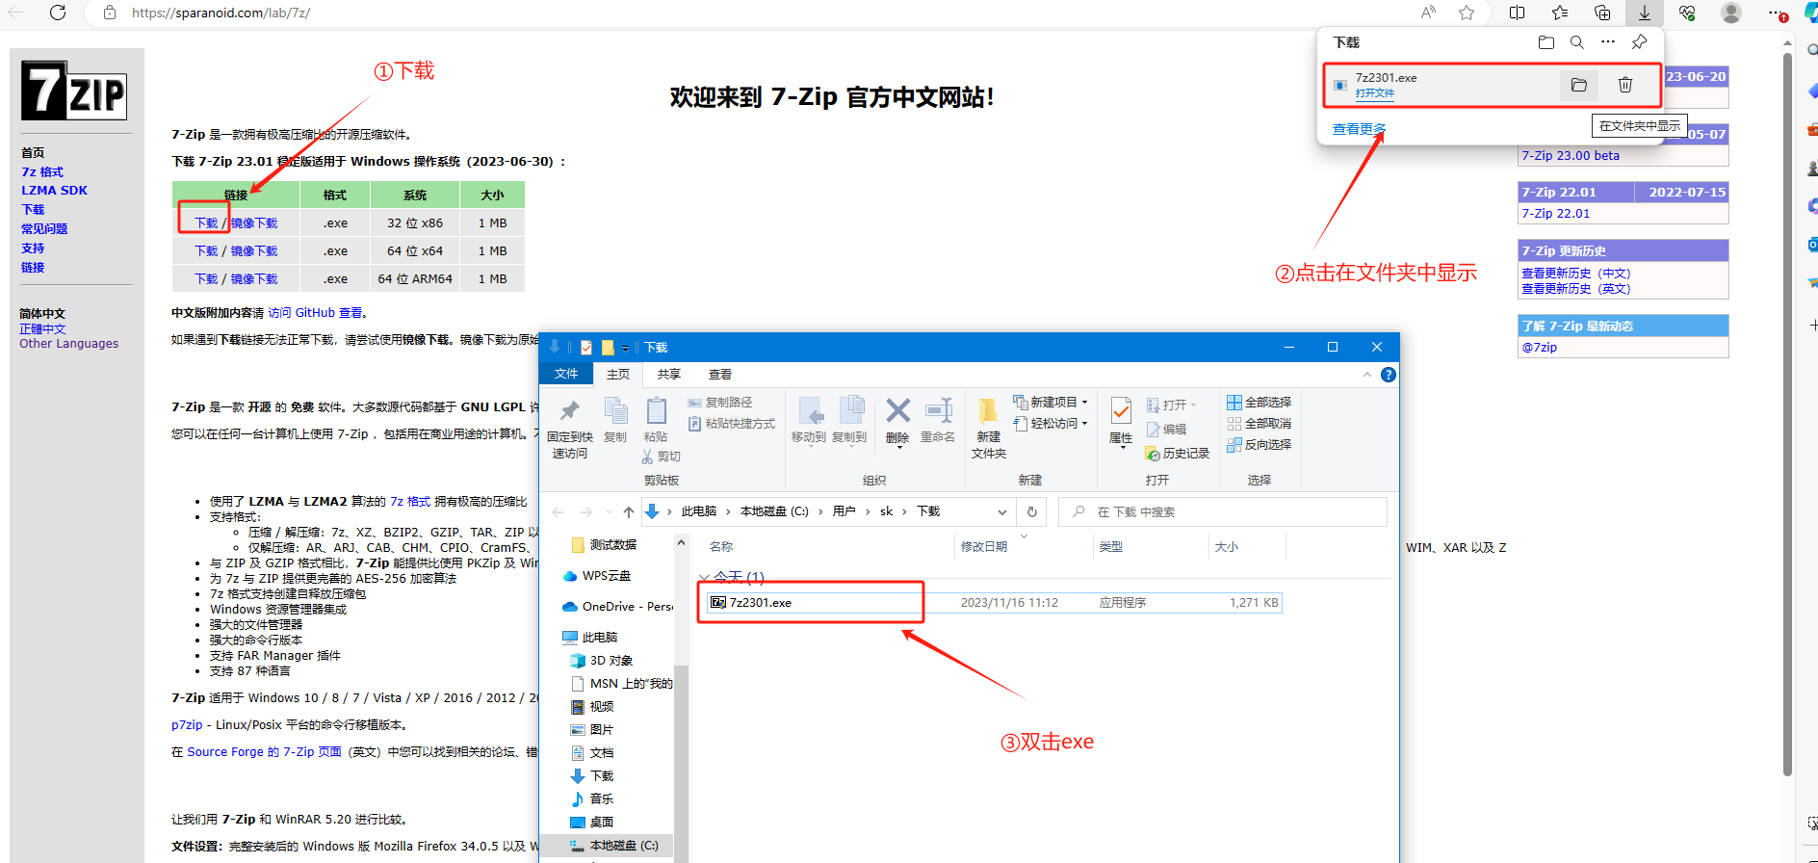The height and width of the screenshot is (863, 1818).
Task: Open the File tab in Explorer
Action: [566, 374]
